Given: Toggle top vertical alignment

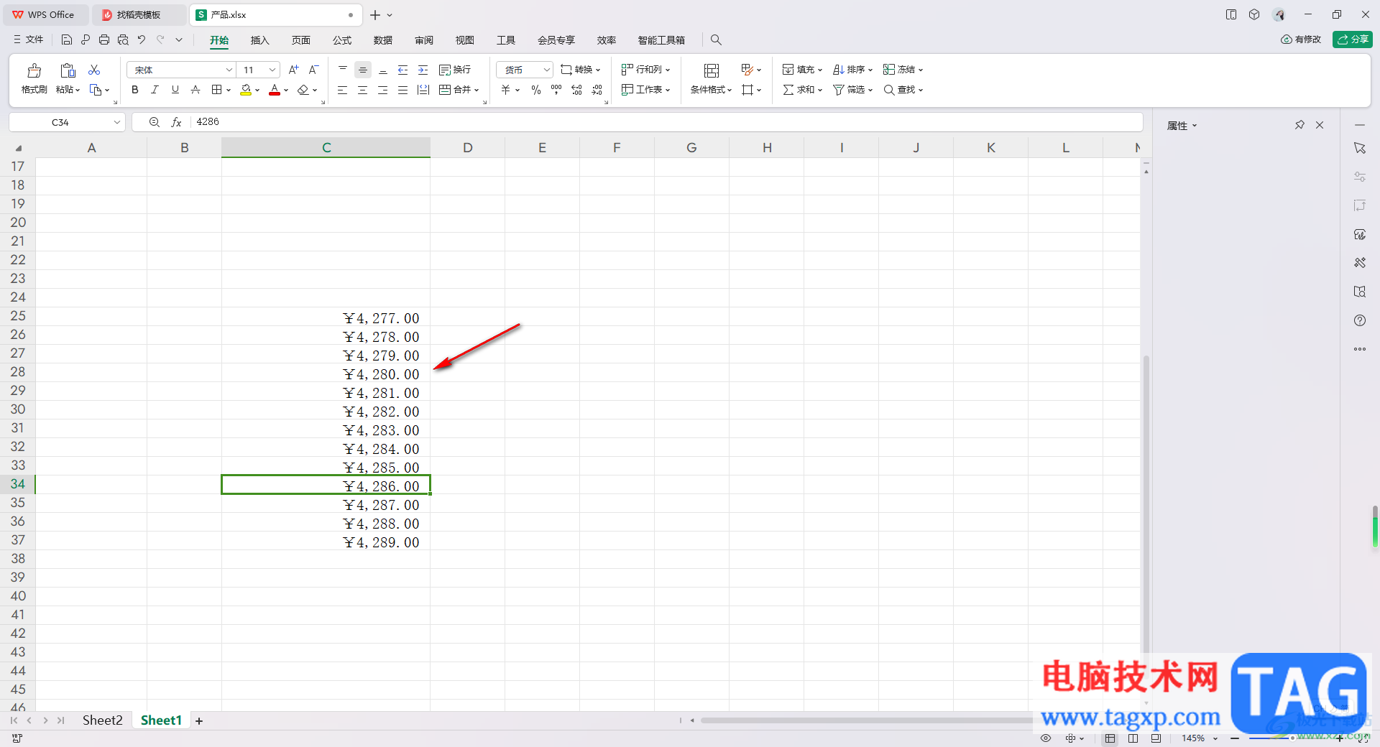Looking at the screenshot, I should 343,70.
